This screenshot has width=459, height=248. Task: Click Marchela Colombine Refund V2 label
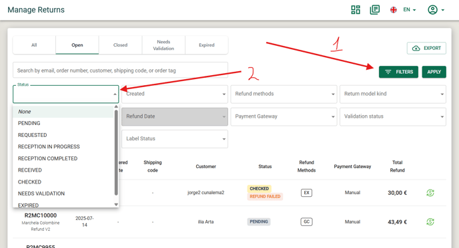(x=41, y=226)
